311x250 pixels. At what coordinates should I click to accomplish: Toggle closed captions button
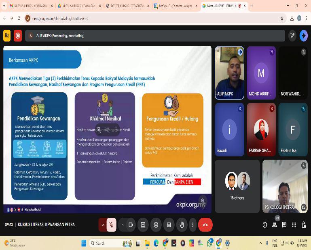coord(169,225)
